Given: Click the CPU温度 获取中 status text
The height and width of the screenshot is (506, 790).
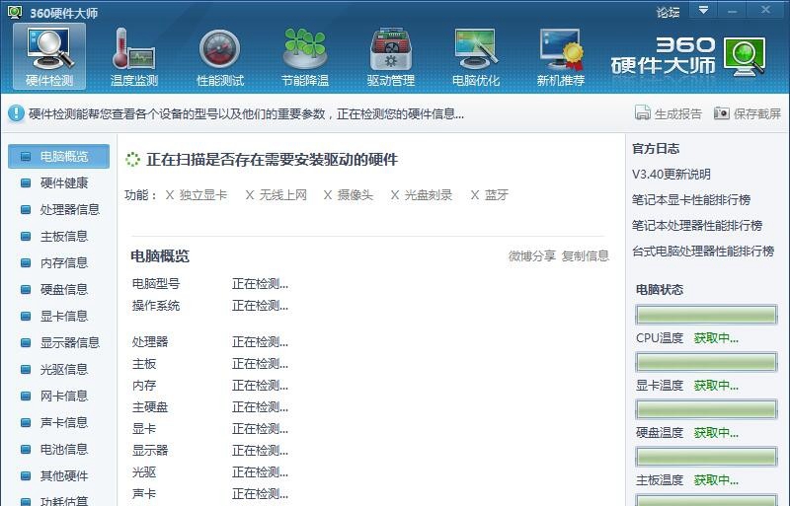Looking at the screenshot, I should 716,338.
